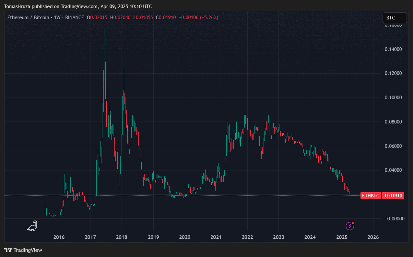Click the dinosaur icon at chart bottom-left
Viewport: 413px width, 257px height.
(32, 226)
